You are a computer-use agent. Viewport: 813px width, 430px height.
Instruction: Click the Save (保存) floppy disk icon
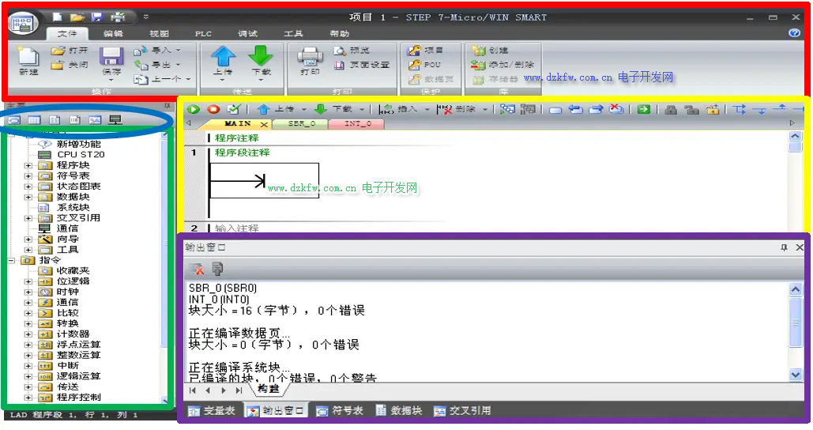(111, 58)
